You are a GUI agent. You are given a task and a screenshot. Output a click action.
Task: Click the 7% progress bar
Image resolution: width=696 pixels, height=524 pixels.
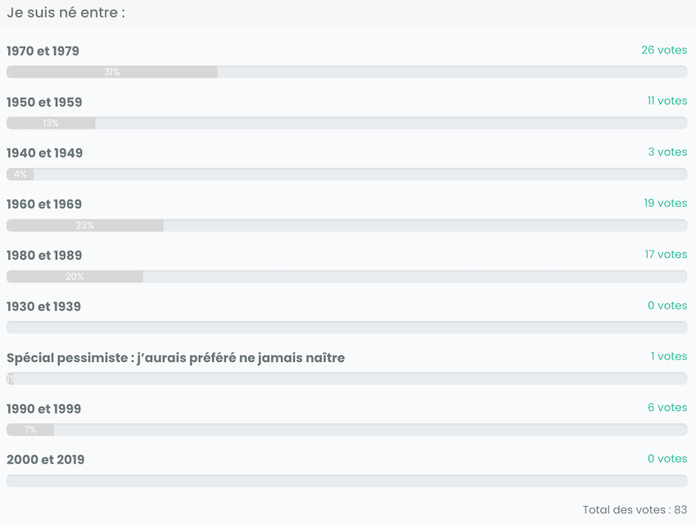(x=30, y=430)
